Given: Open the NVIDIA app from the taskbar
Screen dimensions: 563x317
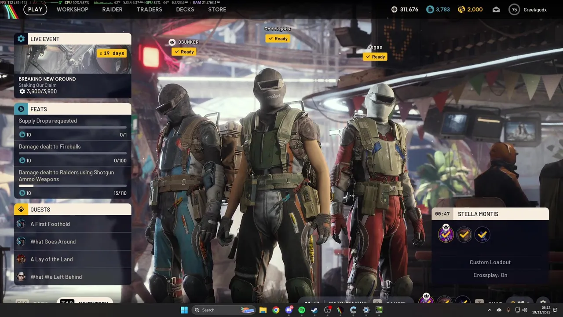Looking at the screenshot, I should (x=379, y=310).
